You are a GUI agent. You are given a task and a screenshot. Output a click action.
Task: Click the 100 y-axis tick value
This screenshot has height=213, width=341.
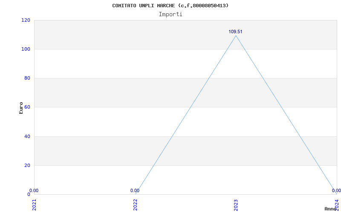pos(26,49)
